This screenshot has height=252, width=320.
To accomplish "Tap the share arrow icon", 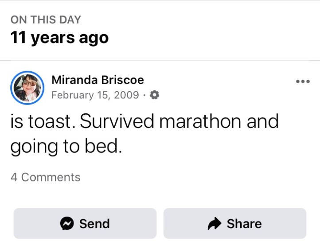I will (215, 224).
